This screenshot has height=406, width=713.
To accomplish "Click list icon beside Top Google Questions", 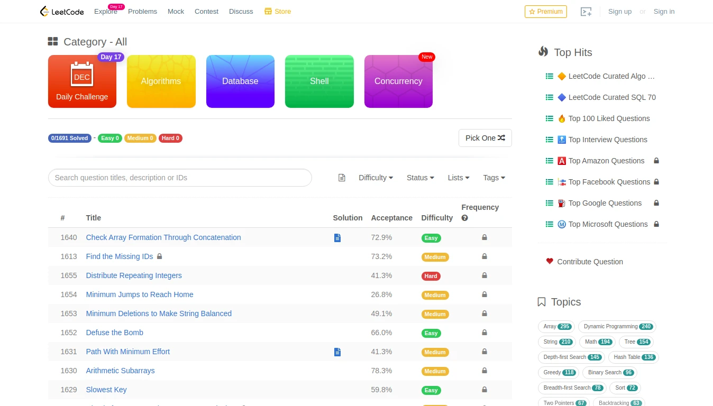I will pos(550,203).
